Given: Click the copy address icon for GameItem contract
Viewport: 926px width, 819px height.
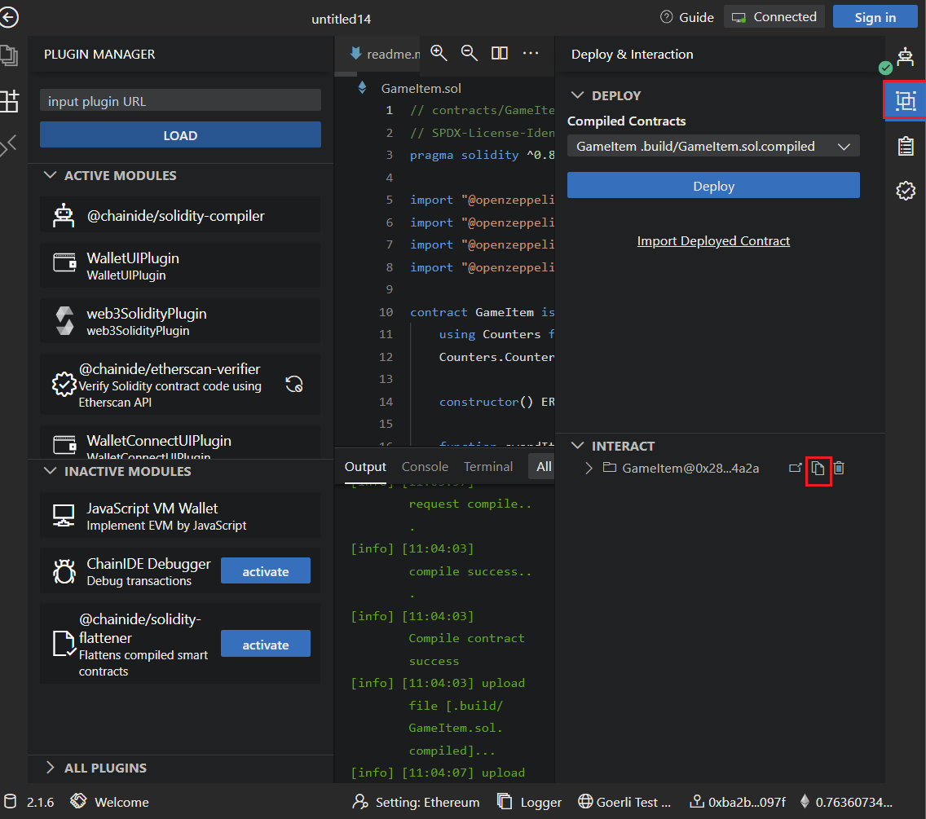Looking at the screenshot, I should point(818,469).
